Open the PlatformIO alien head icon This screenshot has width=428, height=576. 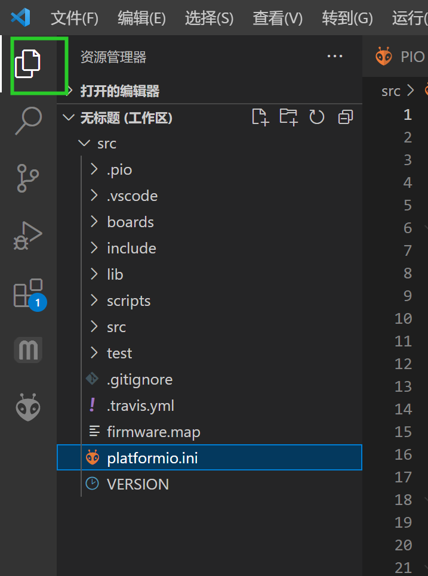tap(28, 408)
